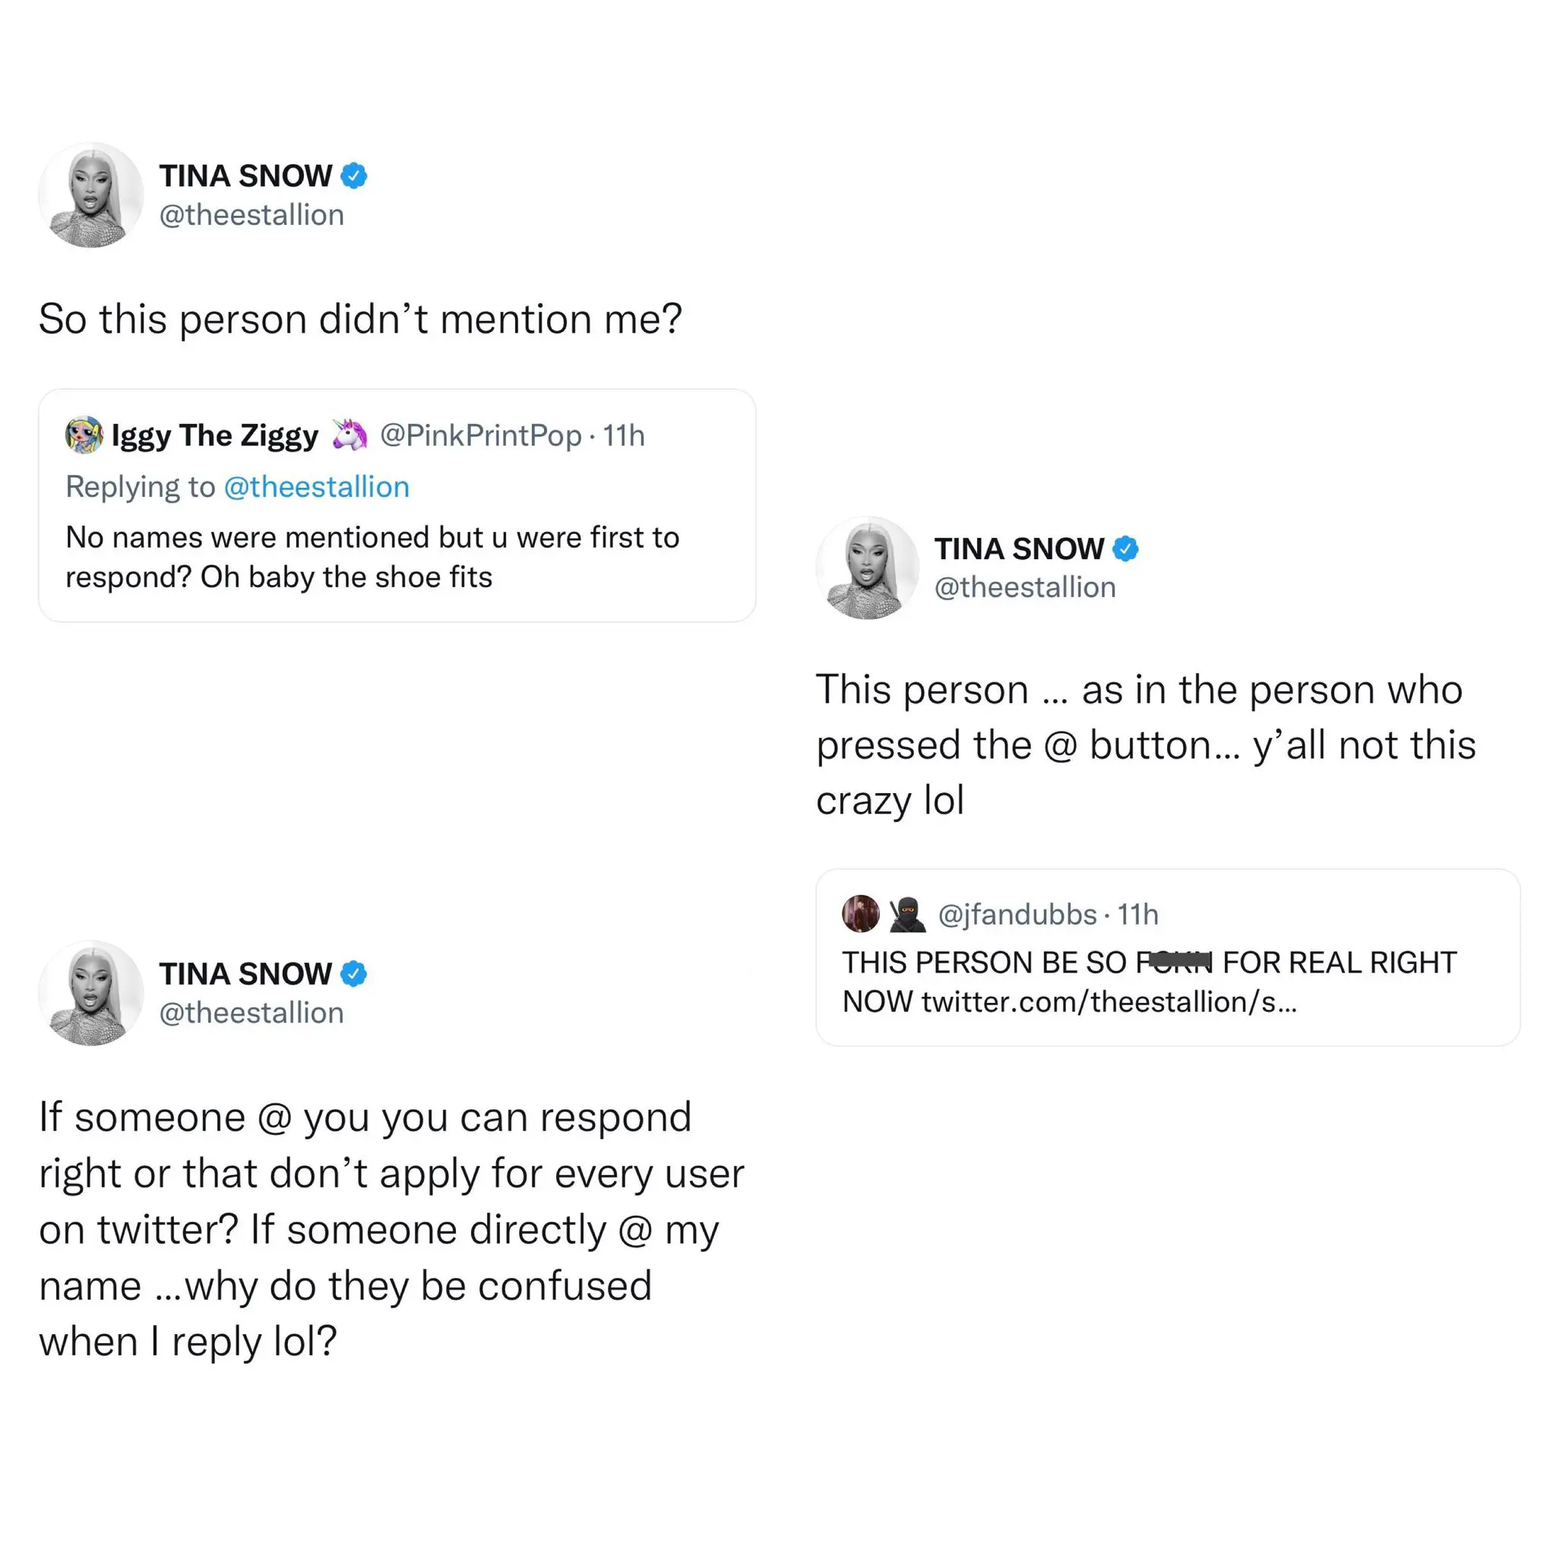Open profile photo above "So this person" tweet
This screenshot has width=1556, height=1556.
(x=91, y=195)
